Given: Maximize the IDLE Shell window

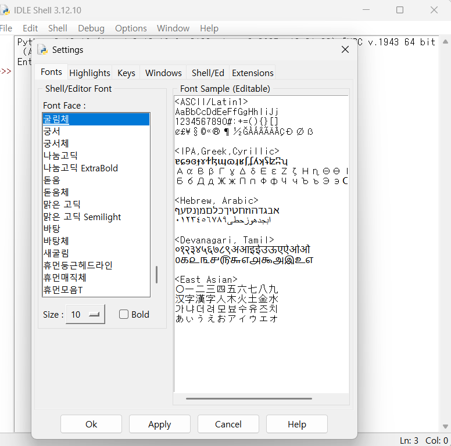Looking at the screenshot, I should tap(400, 10).
